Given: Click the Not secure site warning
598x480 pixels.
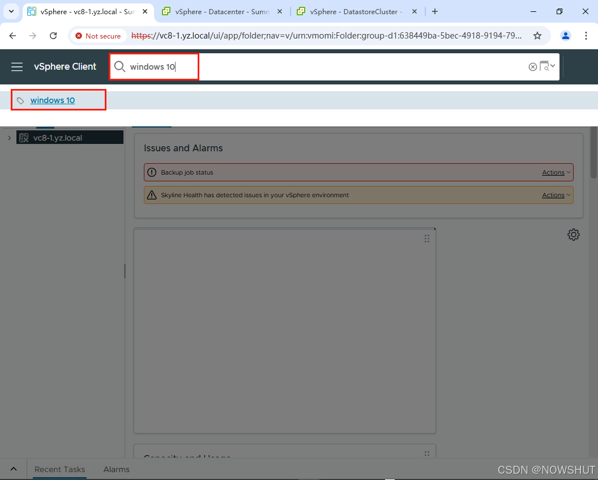Looking at the screenshot, I should [99, 36].
